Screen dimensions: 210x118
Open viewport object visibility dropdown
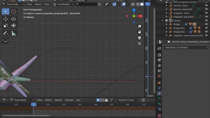pyautogui.click(x=108, y=4)
